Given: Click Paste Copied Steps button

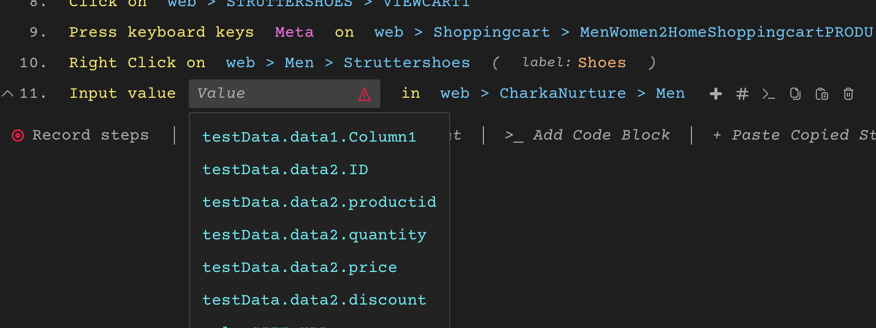Looking at the screenshot, I should pyautogui.click(x=794, y=135).
